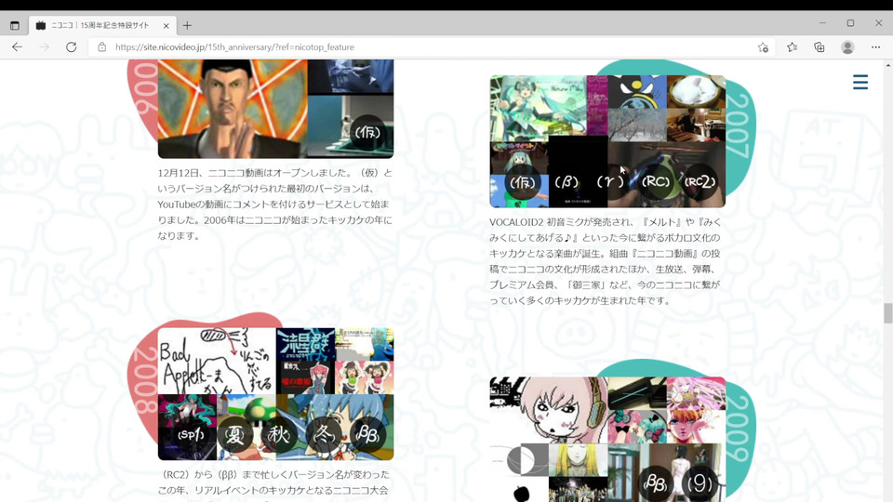Open the Collections panel
The image size is (893, 502).
tap(819, 47)
